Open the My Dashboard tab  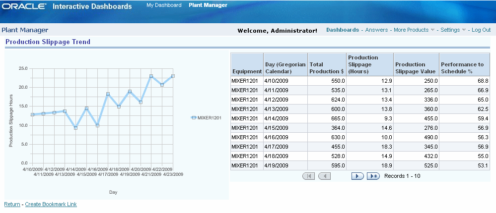(x=164, y=5)
